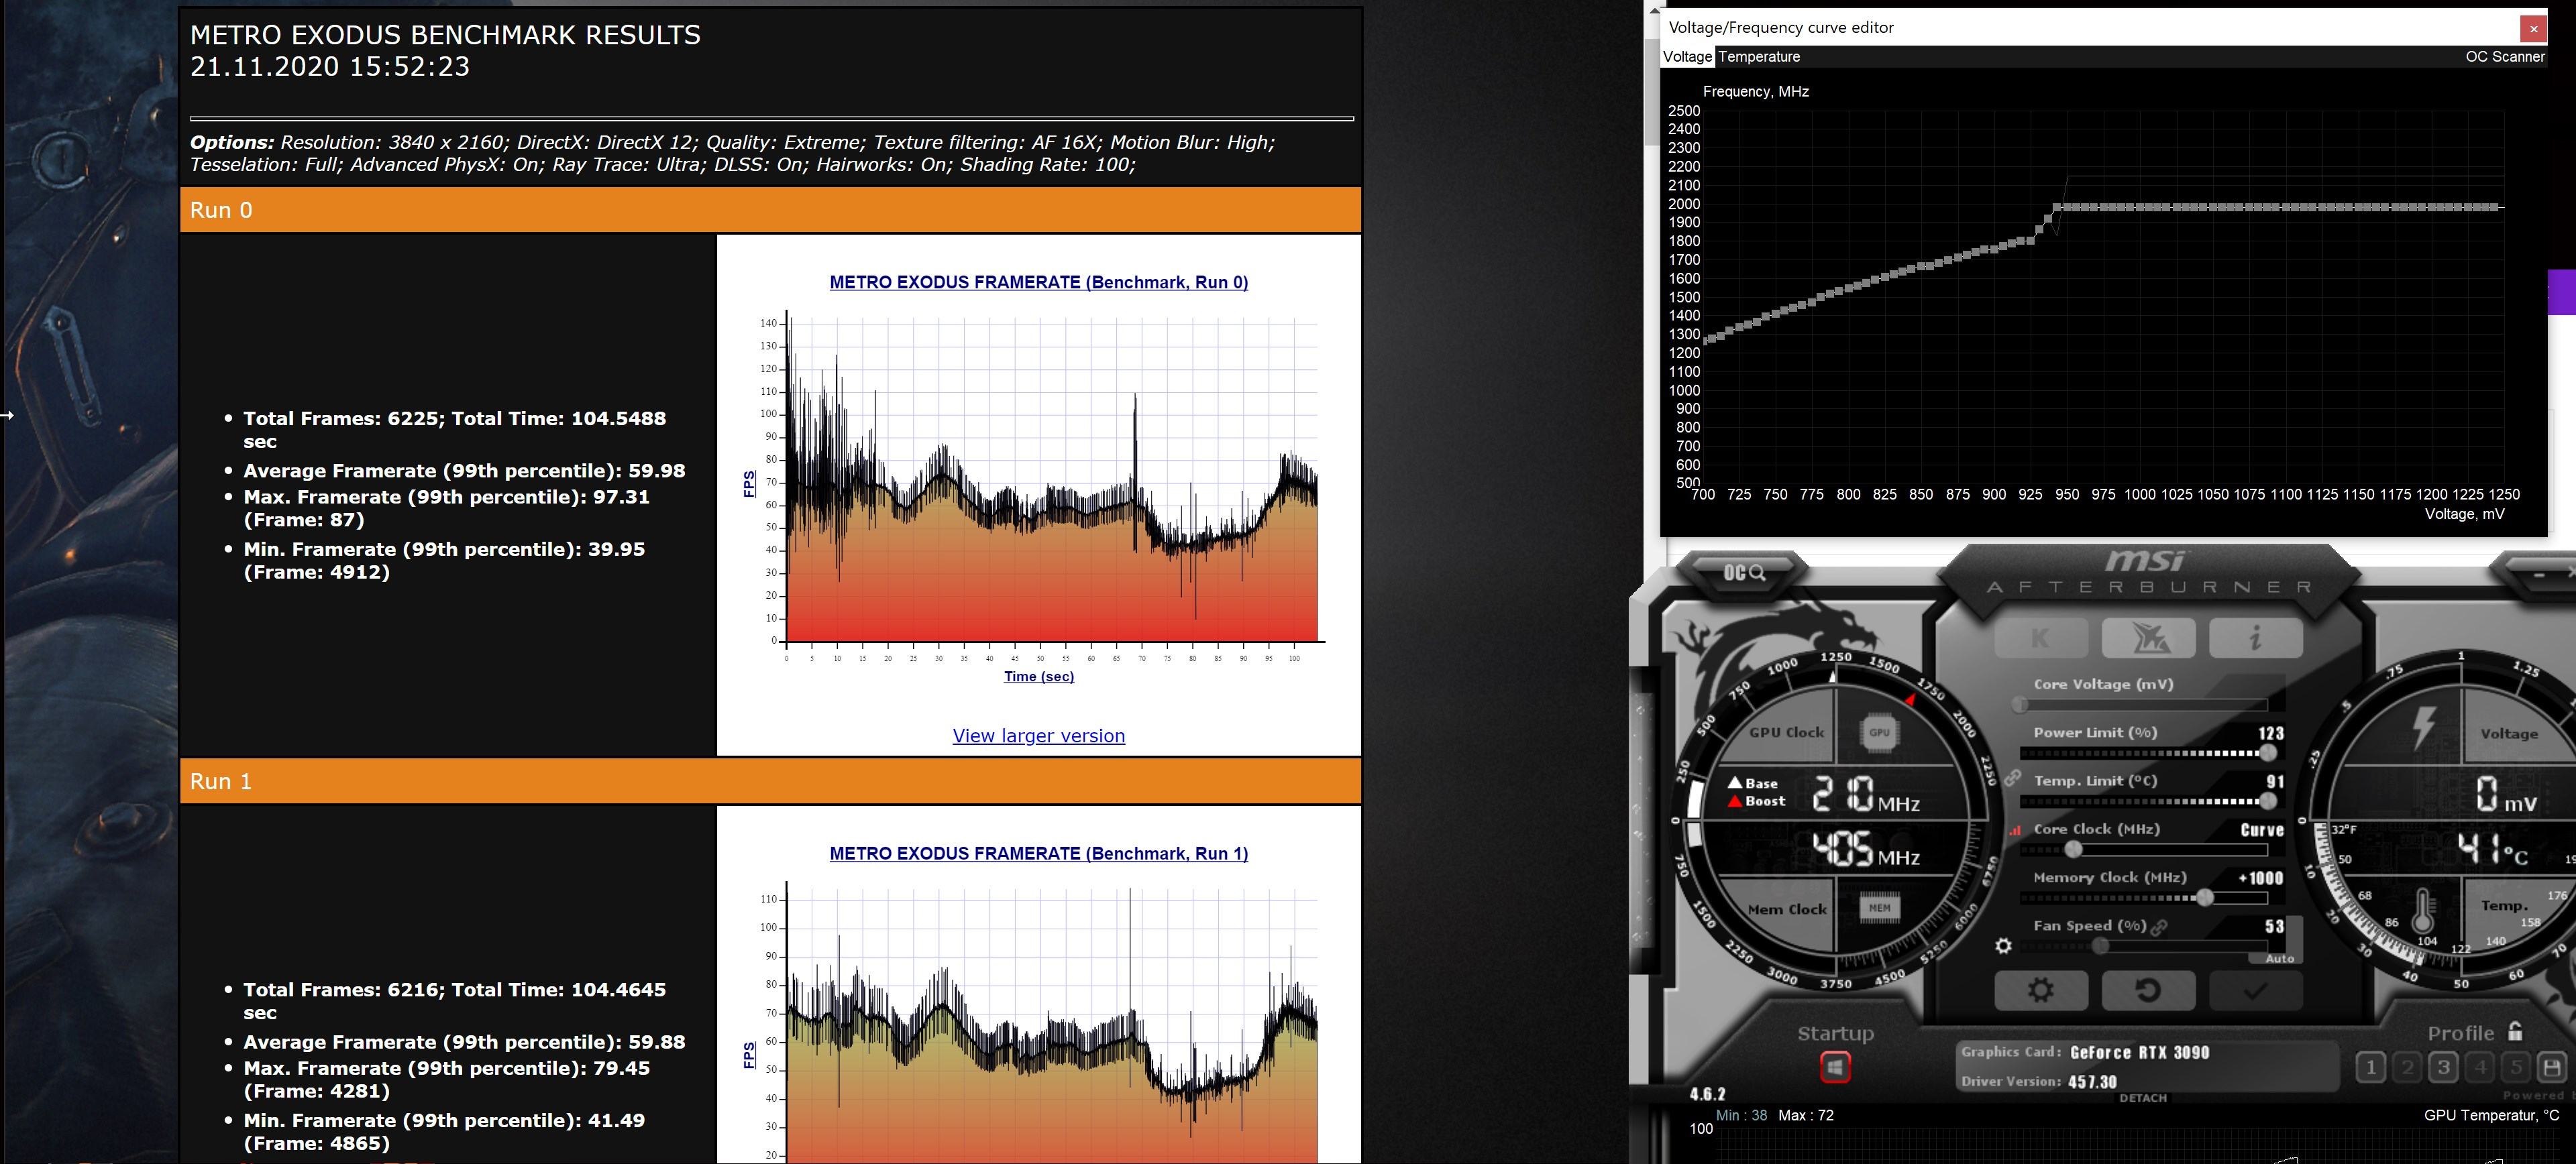The height and width of the screenshot is (1164, 2576).
Task: Click the Fan Speed slider handle
Action: click(x=2100, y=946)
